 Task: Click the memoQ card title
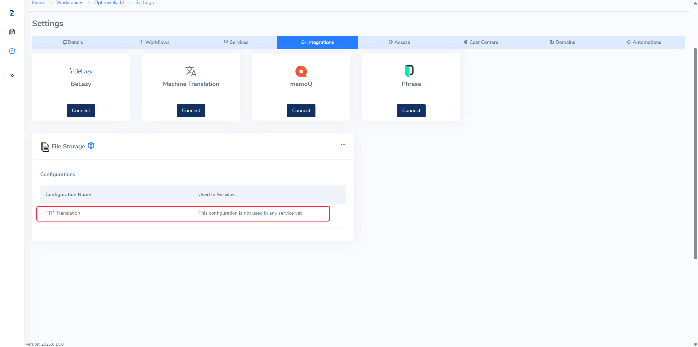pos(301,84)
